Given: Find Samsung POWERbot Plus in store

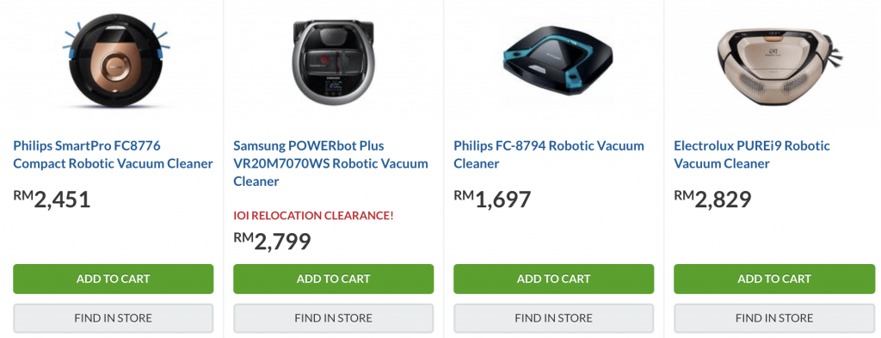Looking at the screenshot, I should point(334,318).
